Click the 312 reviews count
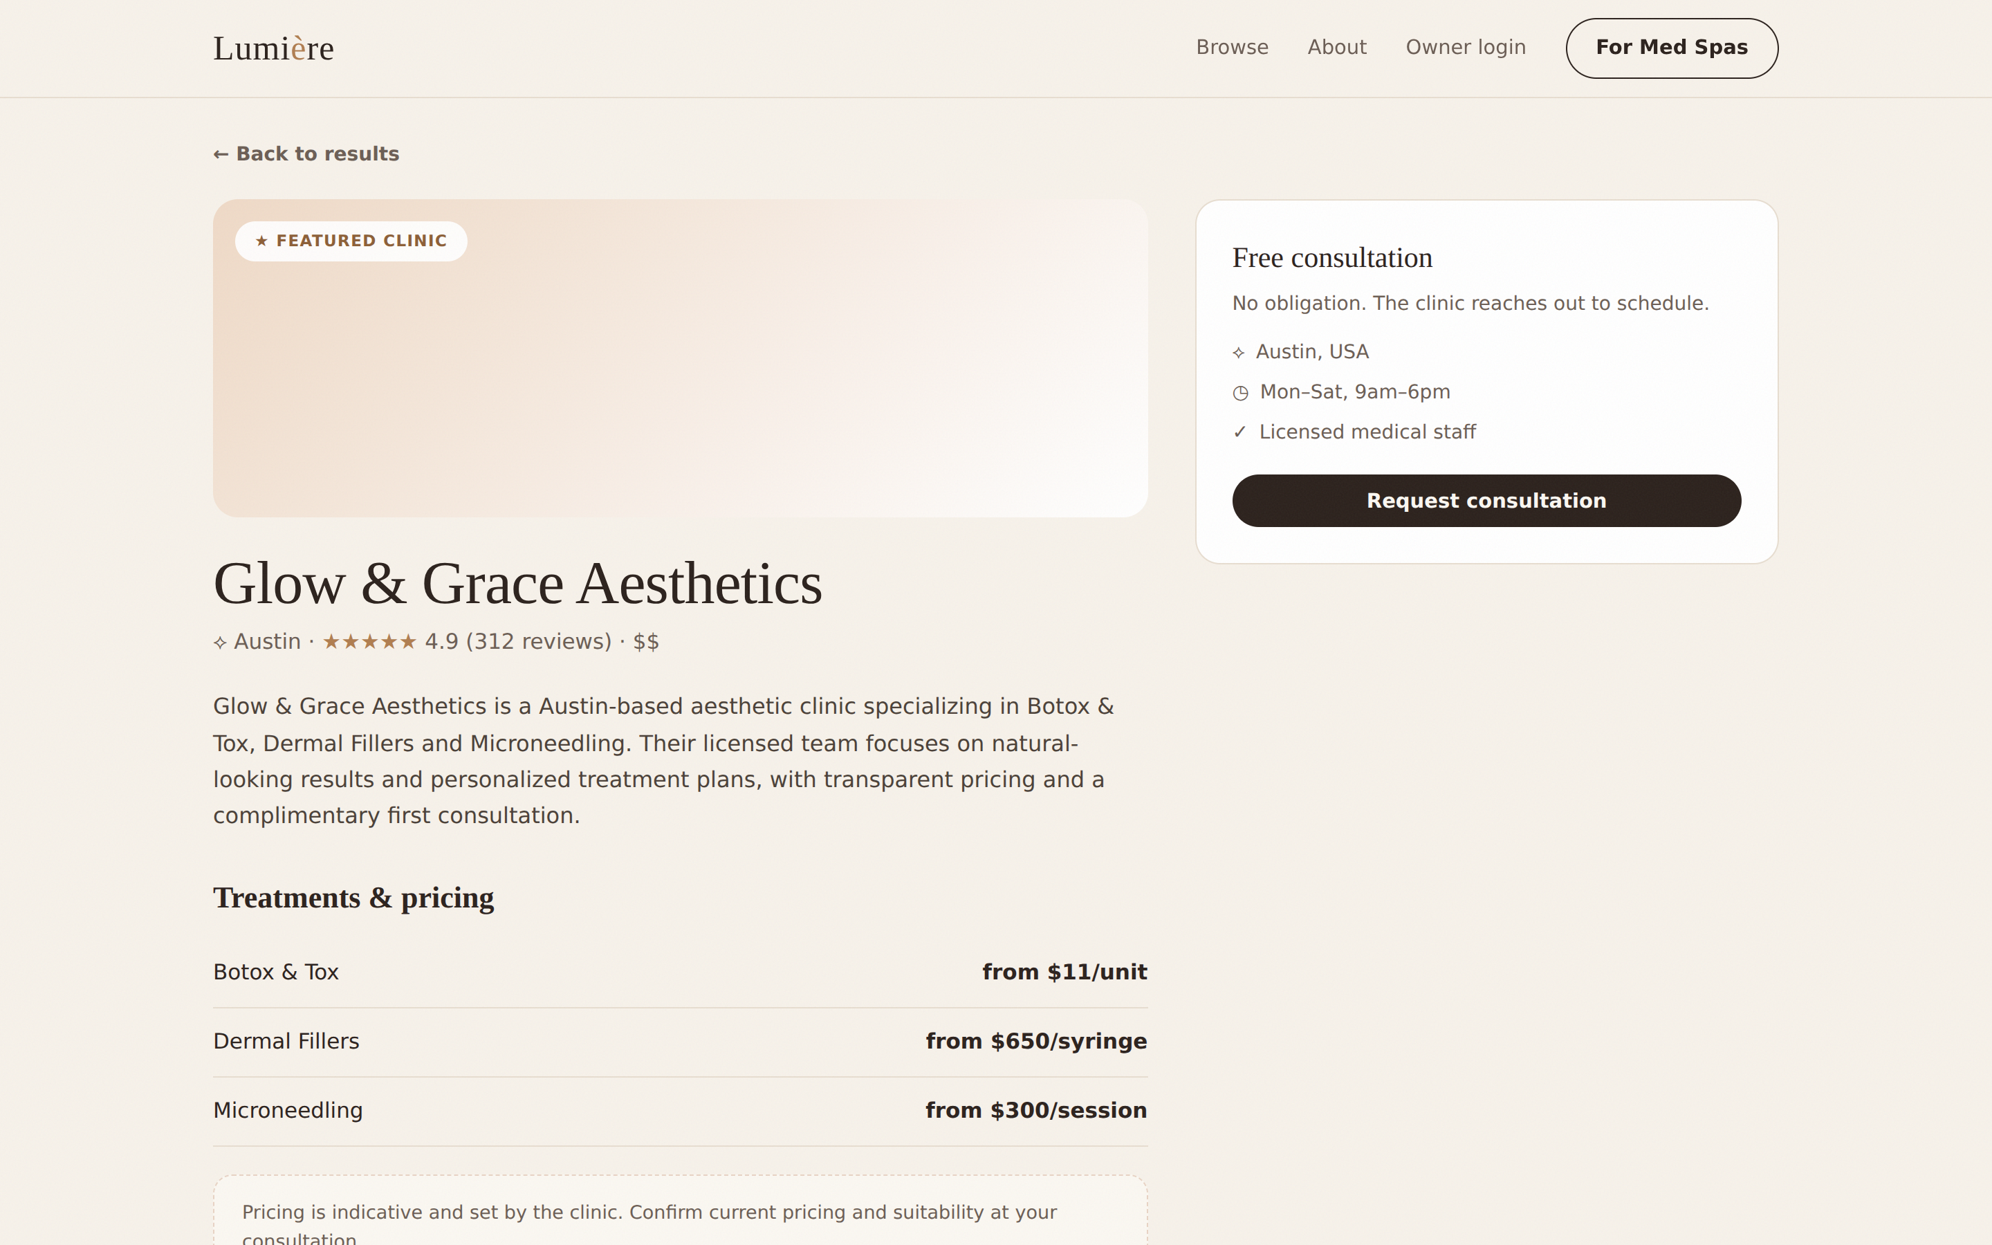Image resolution: width=1992 pixels, height=1245 pixels. [x=539, y=641]
